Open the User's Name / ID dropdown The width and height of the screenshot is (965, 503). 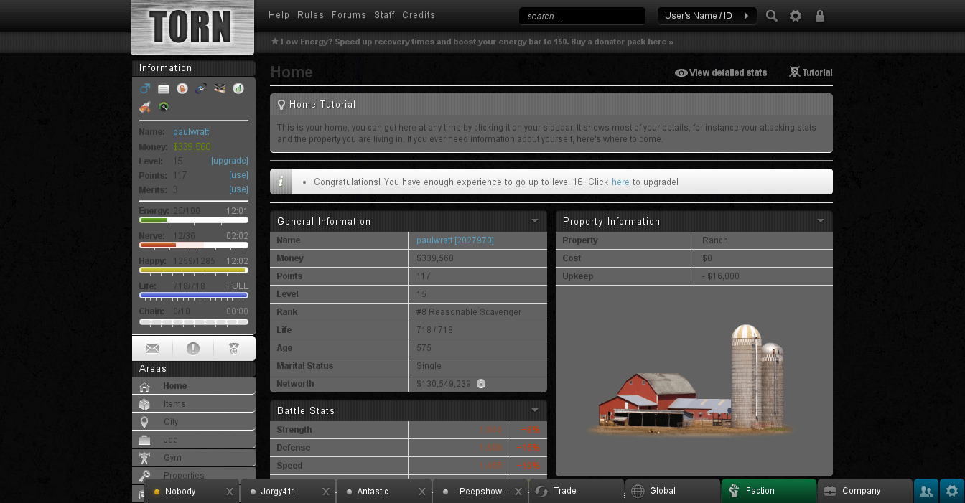[x=707, y=16]
